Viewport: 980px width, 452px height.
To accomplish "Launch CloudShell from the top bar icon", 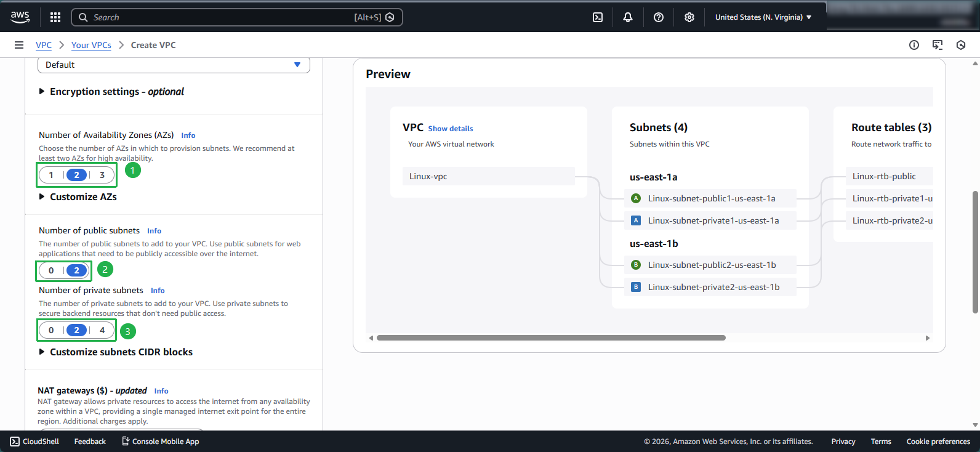I will coord(598,17).
